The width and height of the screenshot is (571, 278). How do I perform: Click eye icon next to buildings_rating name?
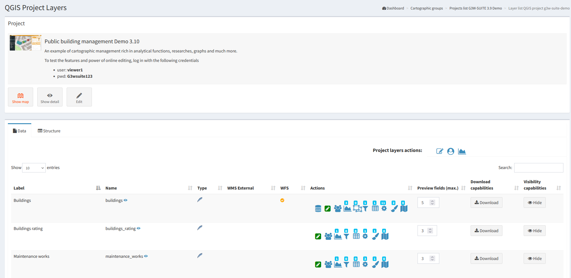click(x=139, y=228)
